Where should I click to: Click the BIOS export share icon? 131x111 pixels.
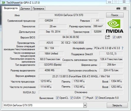pyautogui.click(x=107, y=37)
